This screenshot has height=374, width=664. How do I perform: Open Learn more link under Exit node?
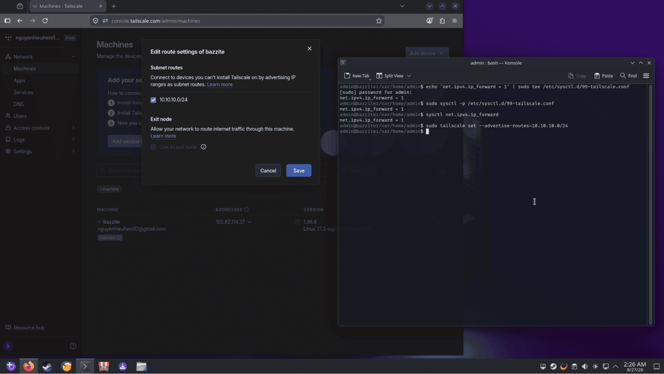(x=163, y=136)
